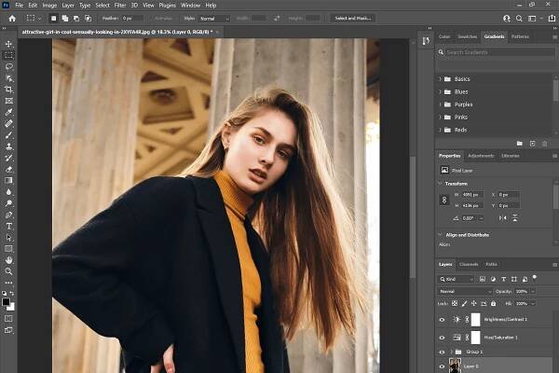This screenshot has width=559, height=373.
Task: Click the Select and Mask button
Action: (x=355, y=18)
